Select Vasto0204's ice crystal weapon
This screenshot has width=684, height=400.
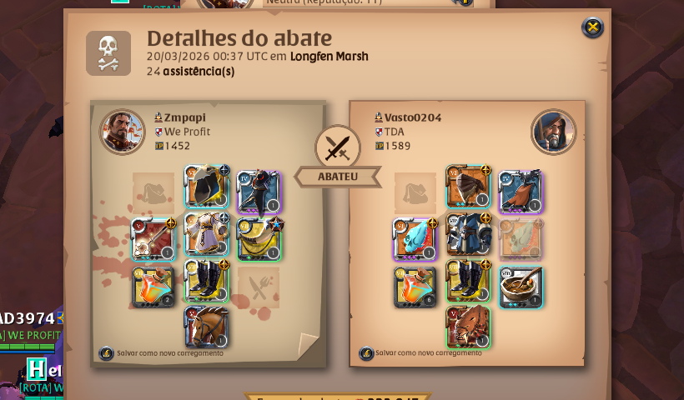[415, 239]
